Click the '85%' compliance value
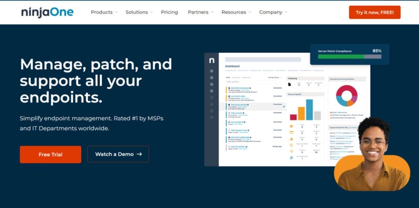This screenshot has width=419, height=208. tap(377, 51)
